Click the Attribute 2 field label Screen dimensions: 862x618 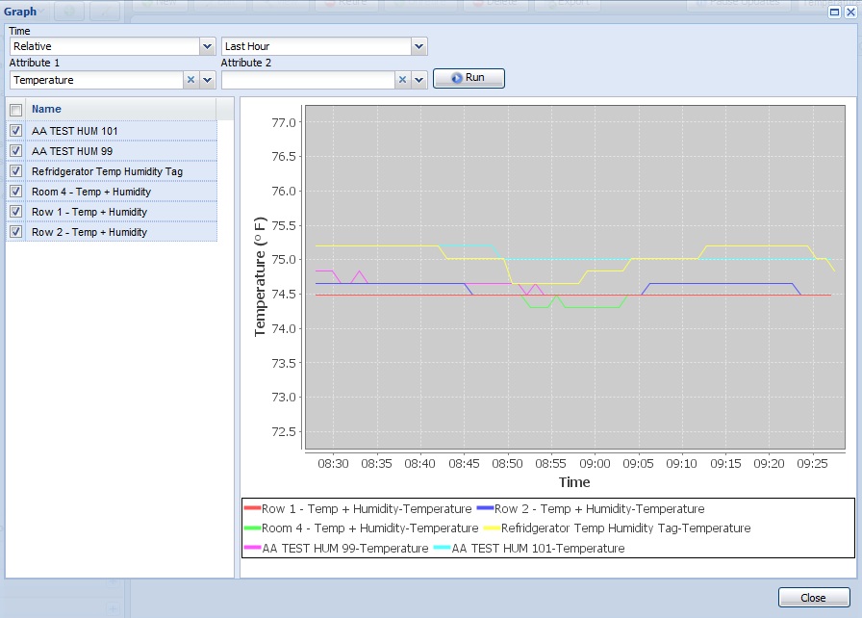(245, 63)
